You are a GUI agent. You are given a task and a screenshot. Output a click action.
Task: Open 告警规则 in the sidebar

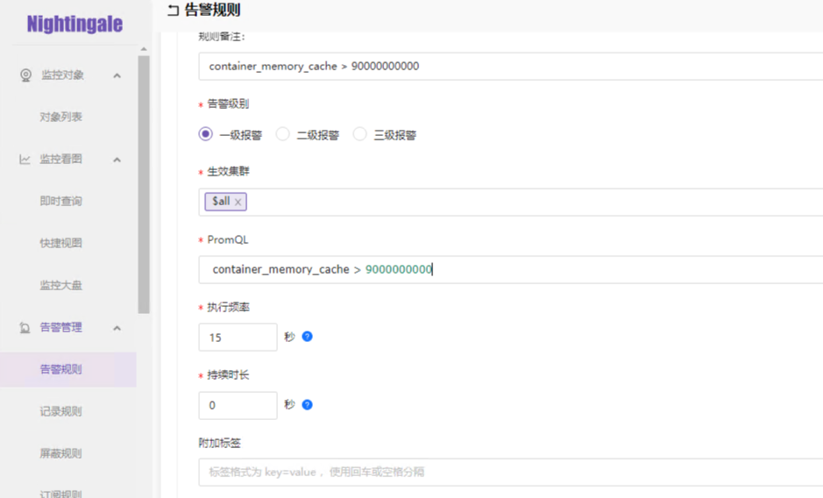(60, 369)
